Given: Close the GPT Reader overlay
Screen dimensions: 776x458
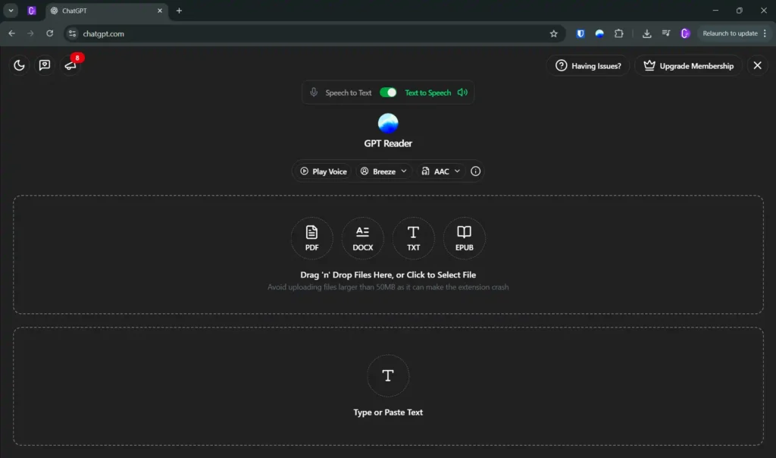Looking at the screenshot, I should coord(757,66).
